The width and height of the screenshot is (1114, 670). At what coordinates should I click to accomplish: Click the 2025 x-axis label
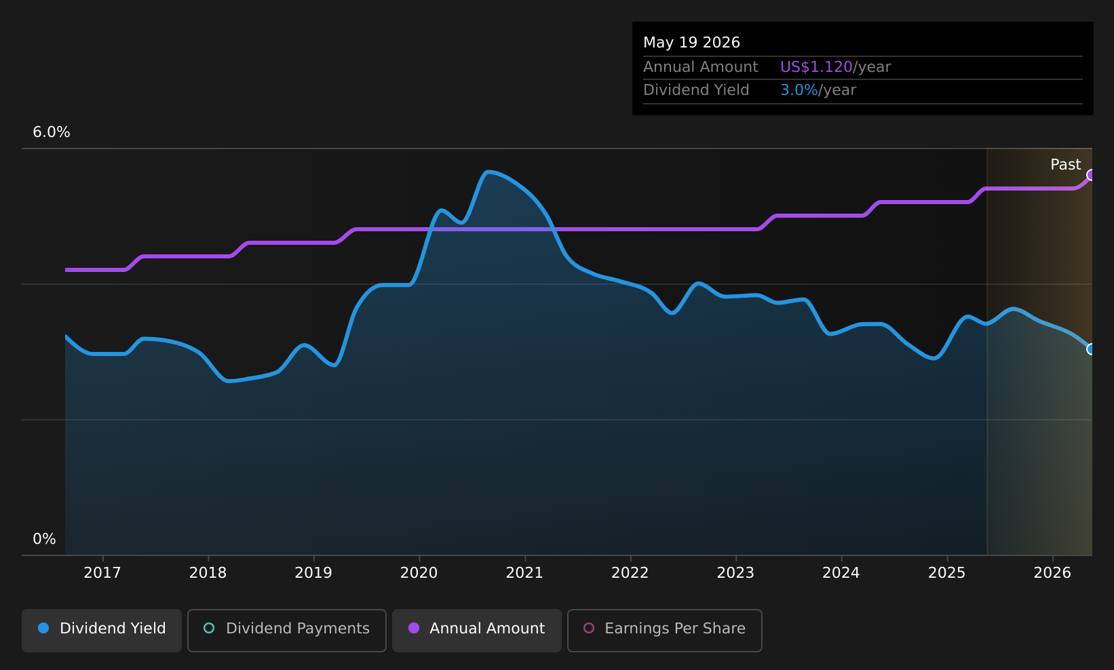pyautogui.click(x=947, y=573)
